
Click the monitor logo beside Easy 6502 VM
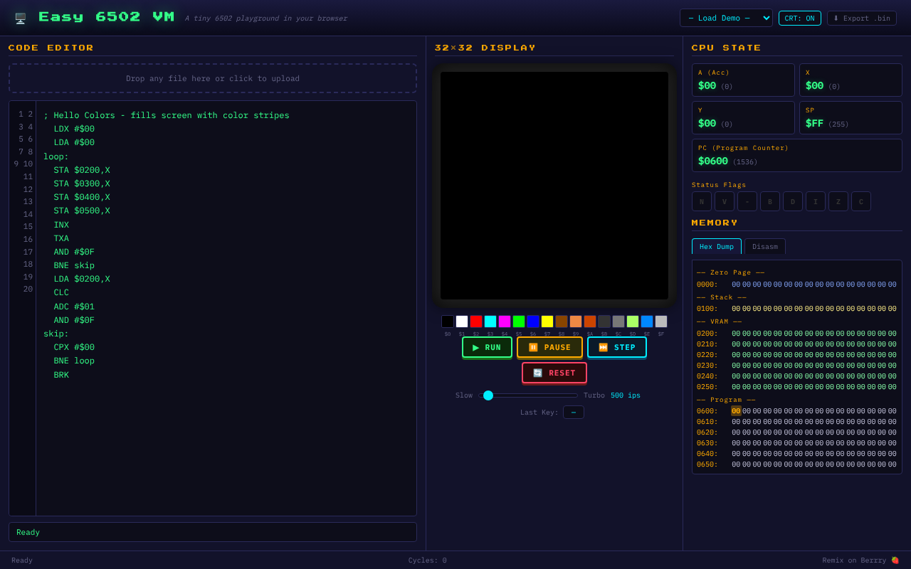point(20,16)
